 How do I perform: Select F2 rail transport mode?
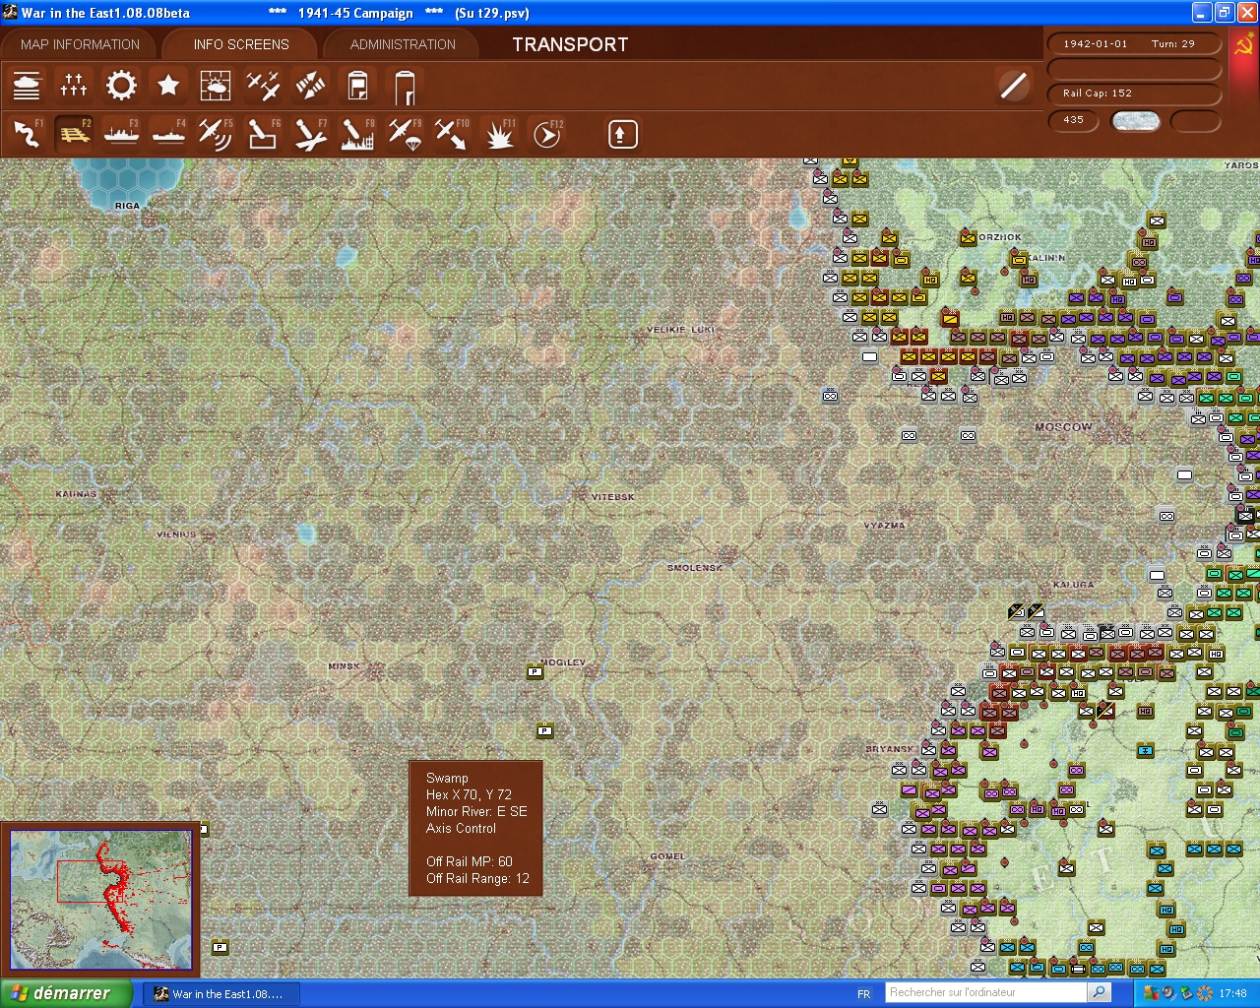point(74,133)
